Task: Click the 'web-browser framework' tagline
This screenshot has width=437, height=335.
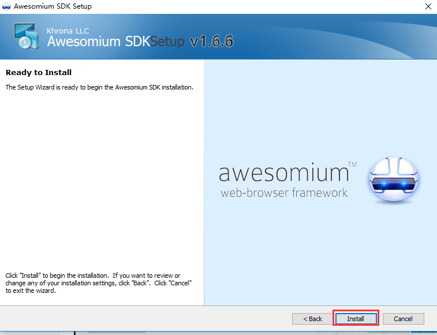Action: 284,193
